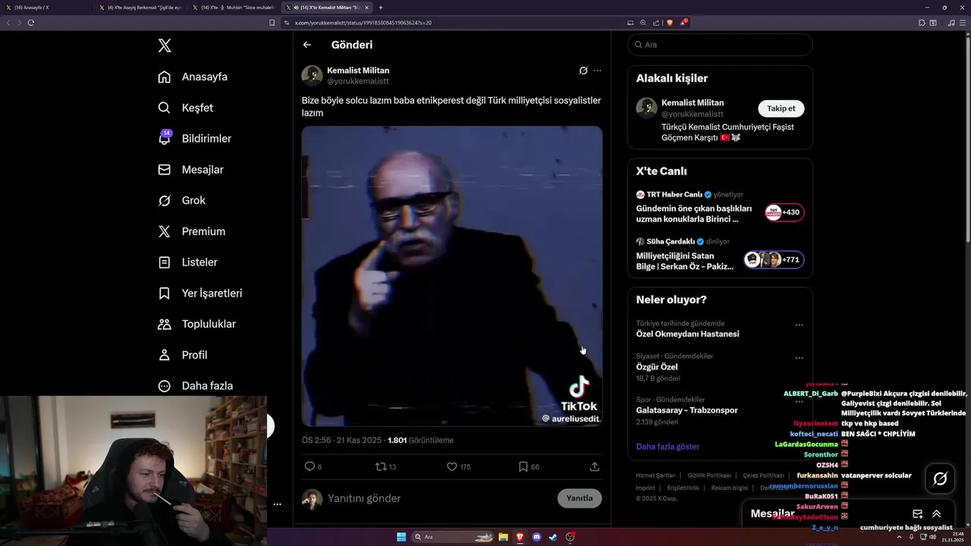Go to Anasayfa in sidebar

coord(193,77)
